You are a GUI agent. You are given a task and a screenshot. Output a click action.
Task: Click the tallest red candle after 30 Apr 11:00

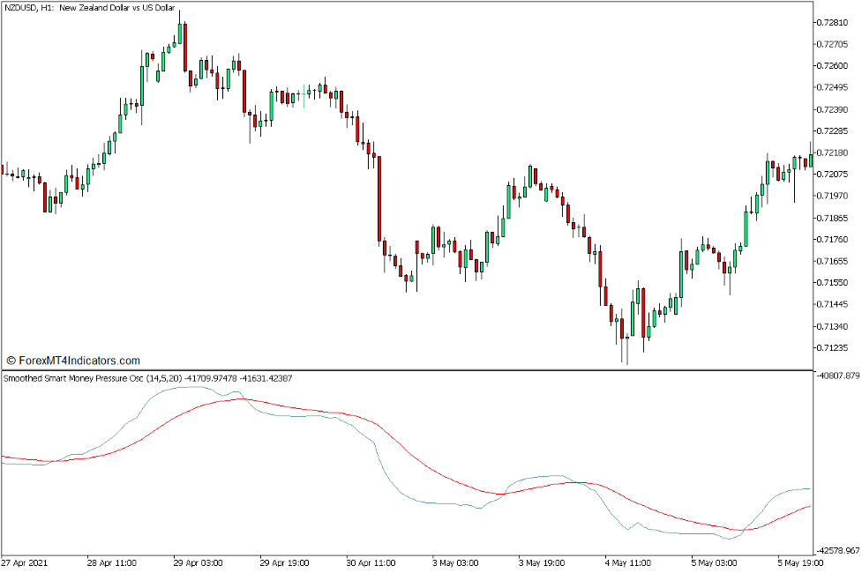(379, 198)
